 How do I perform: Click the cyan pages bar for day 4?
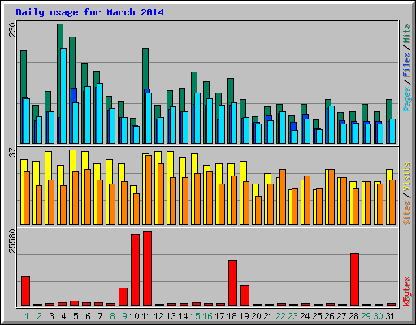(63, 96)
